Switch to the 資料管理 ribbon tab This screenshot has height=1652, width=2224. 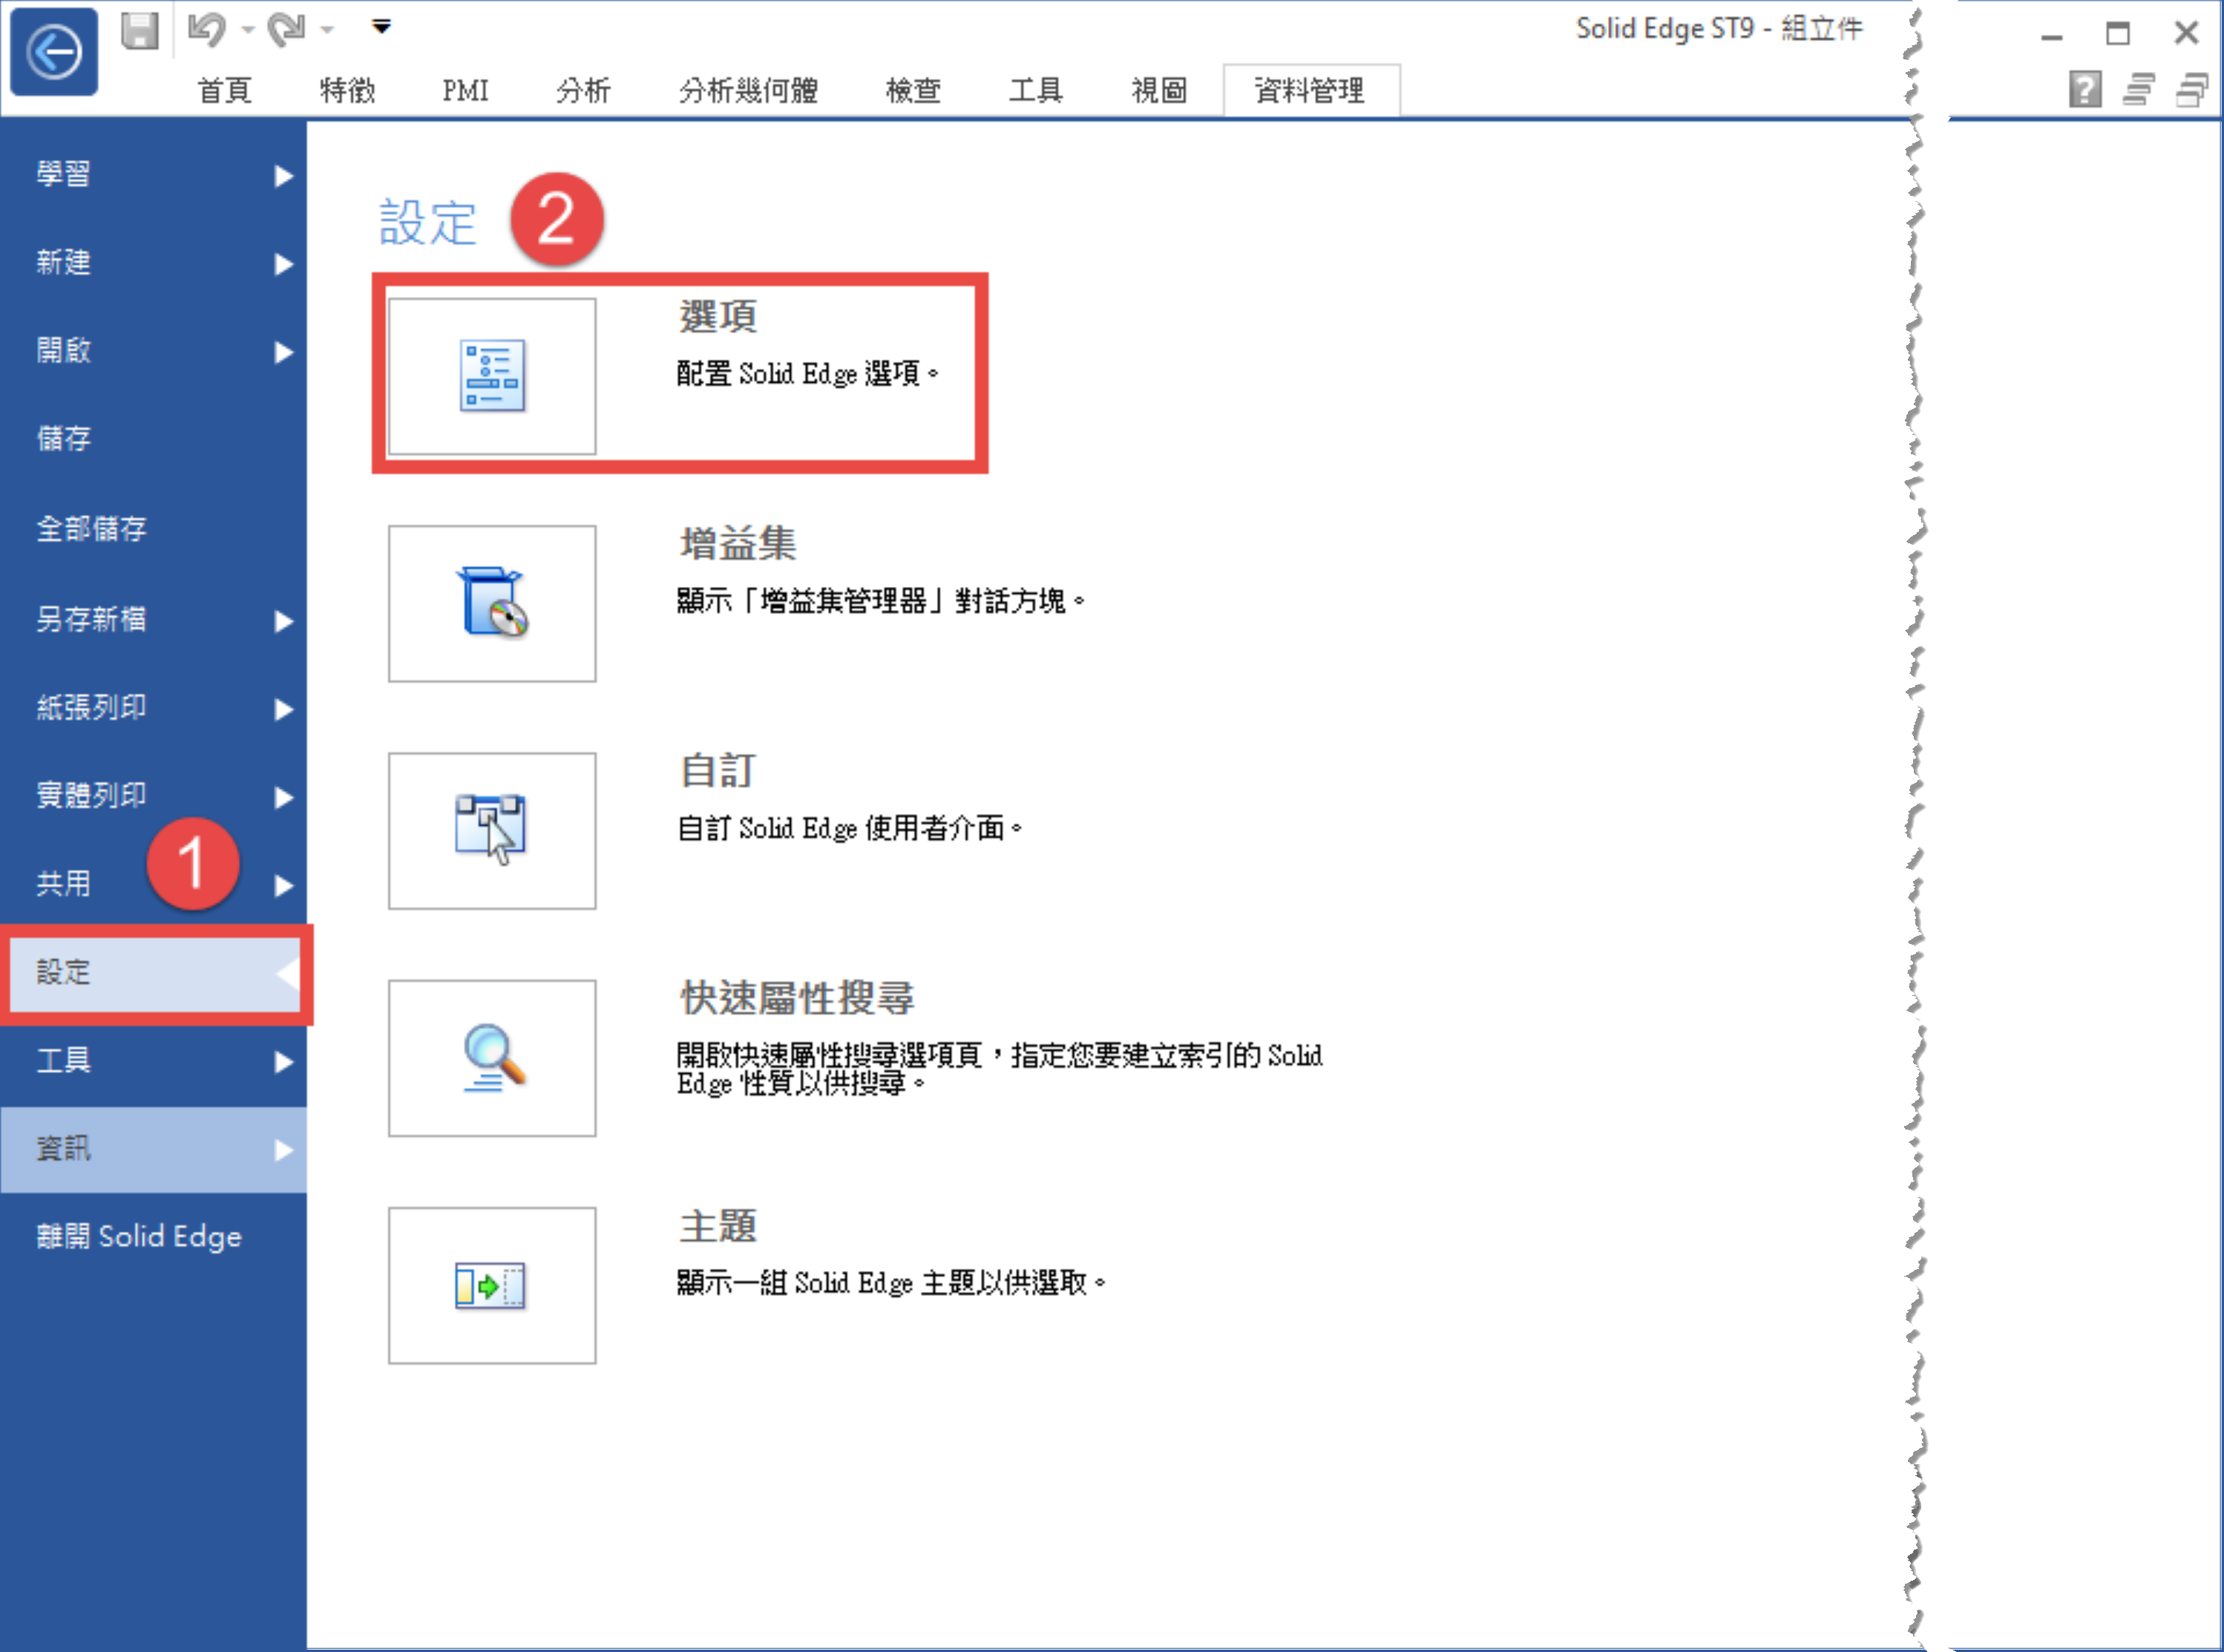[x=1310, y=90]
